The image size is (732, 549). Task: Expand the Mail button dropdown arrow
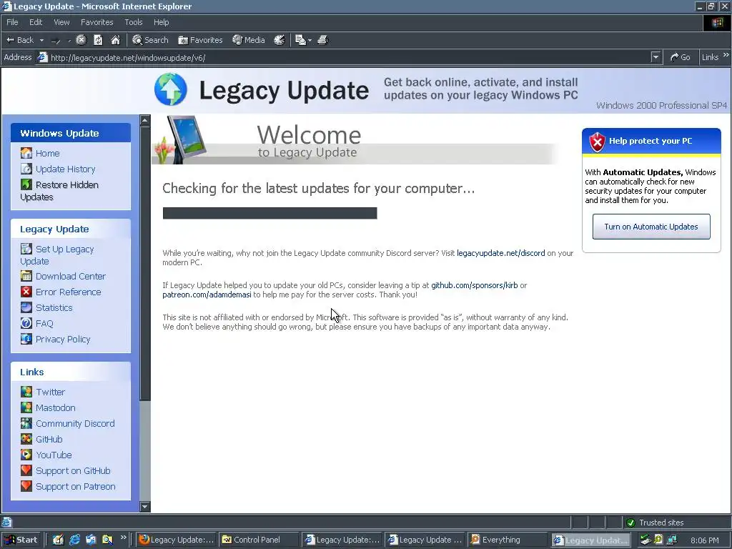[x=310, y=41]
